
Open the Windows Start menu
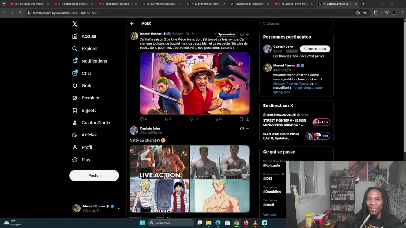[x=142, y=223]
